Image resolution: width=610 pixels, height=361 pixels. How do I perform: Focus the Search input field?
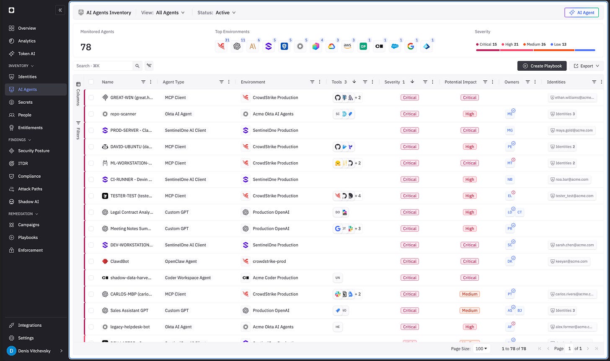click(x=103, y=66)
